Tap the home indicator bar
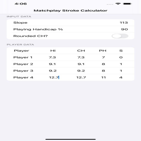This screenshot has width=141, height=141. pos(70,139)
